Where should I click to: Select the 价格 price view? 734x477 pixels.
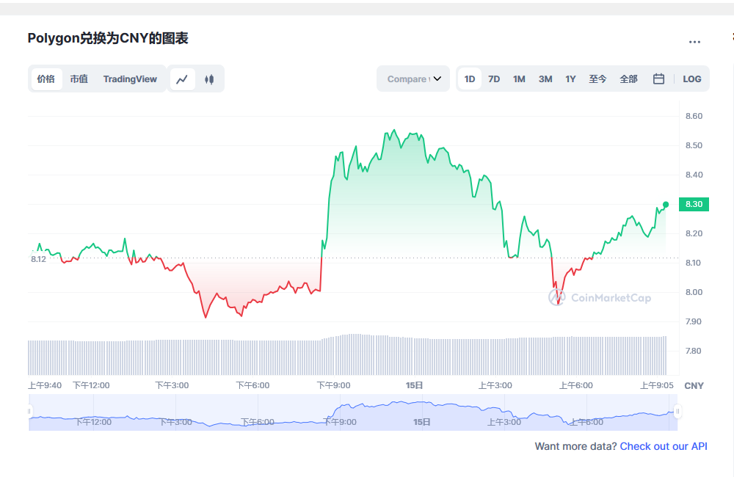46,79
